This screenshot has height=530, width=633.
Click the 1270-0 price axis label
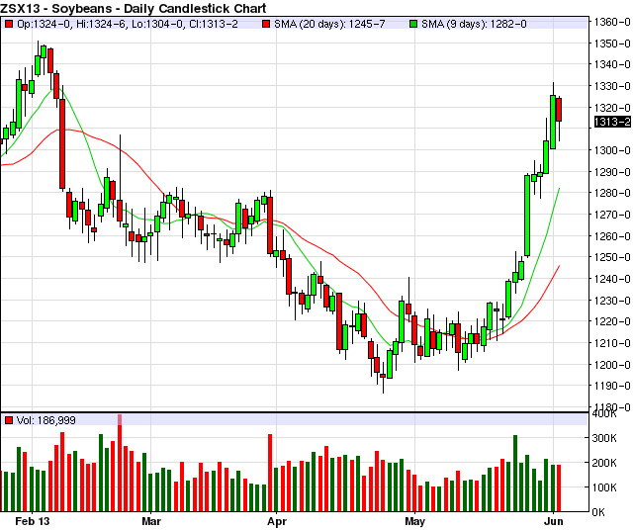pos(612,215)
